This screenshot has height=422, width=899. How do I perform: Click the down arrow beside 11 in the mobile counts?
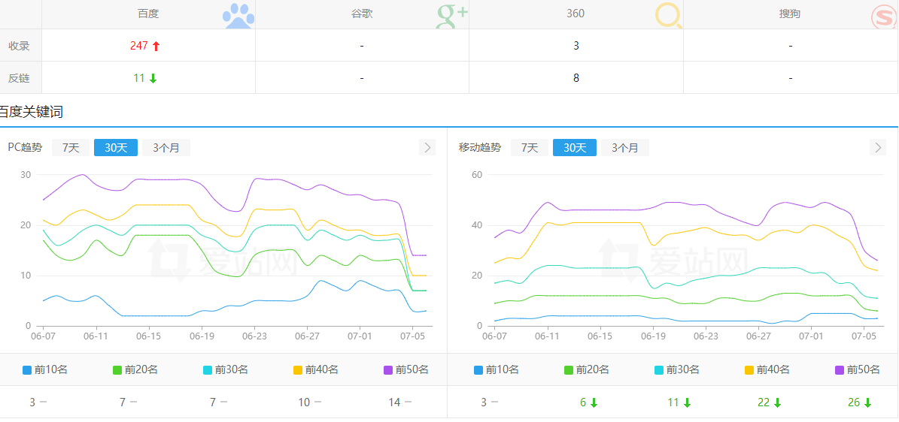click(x=687, y=403)
